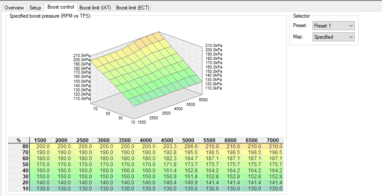The image size is (382, 196).
Task: Click the 198.5 cell under 6000 RPM
Action: (x=230, y=152)
